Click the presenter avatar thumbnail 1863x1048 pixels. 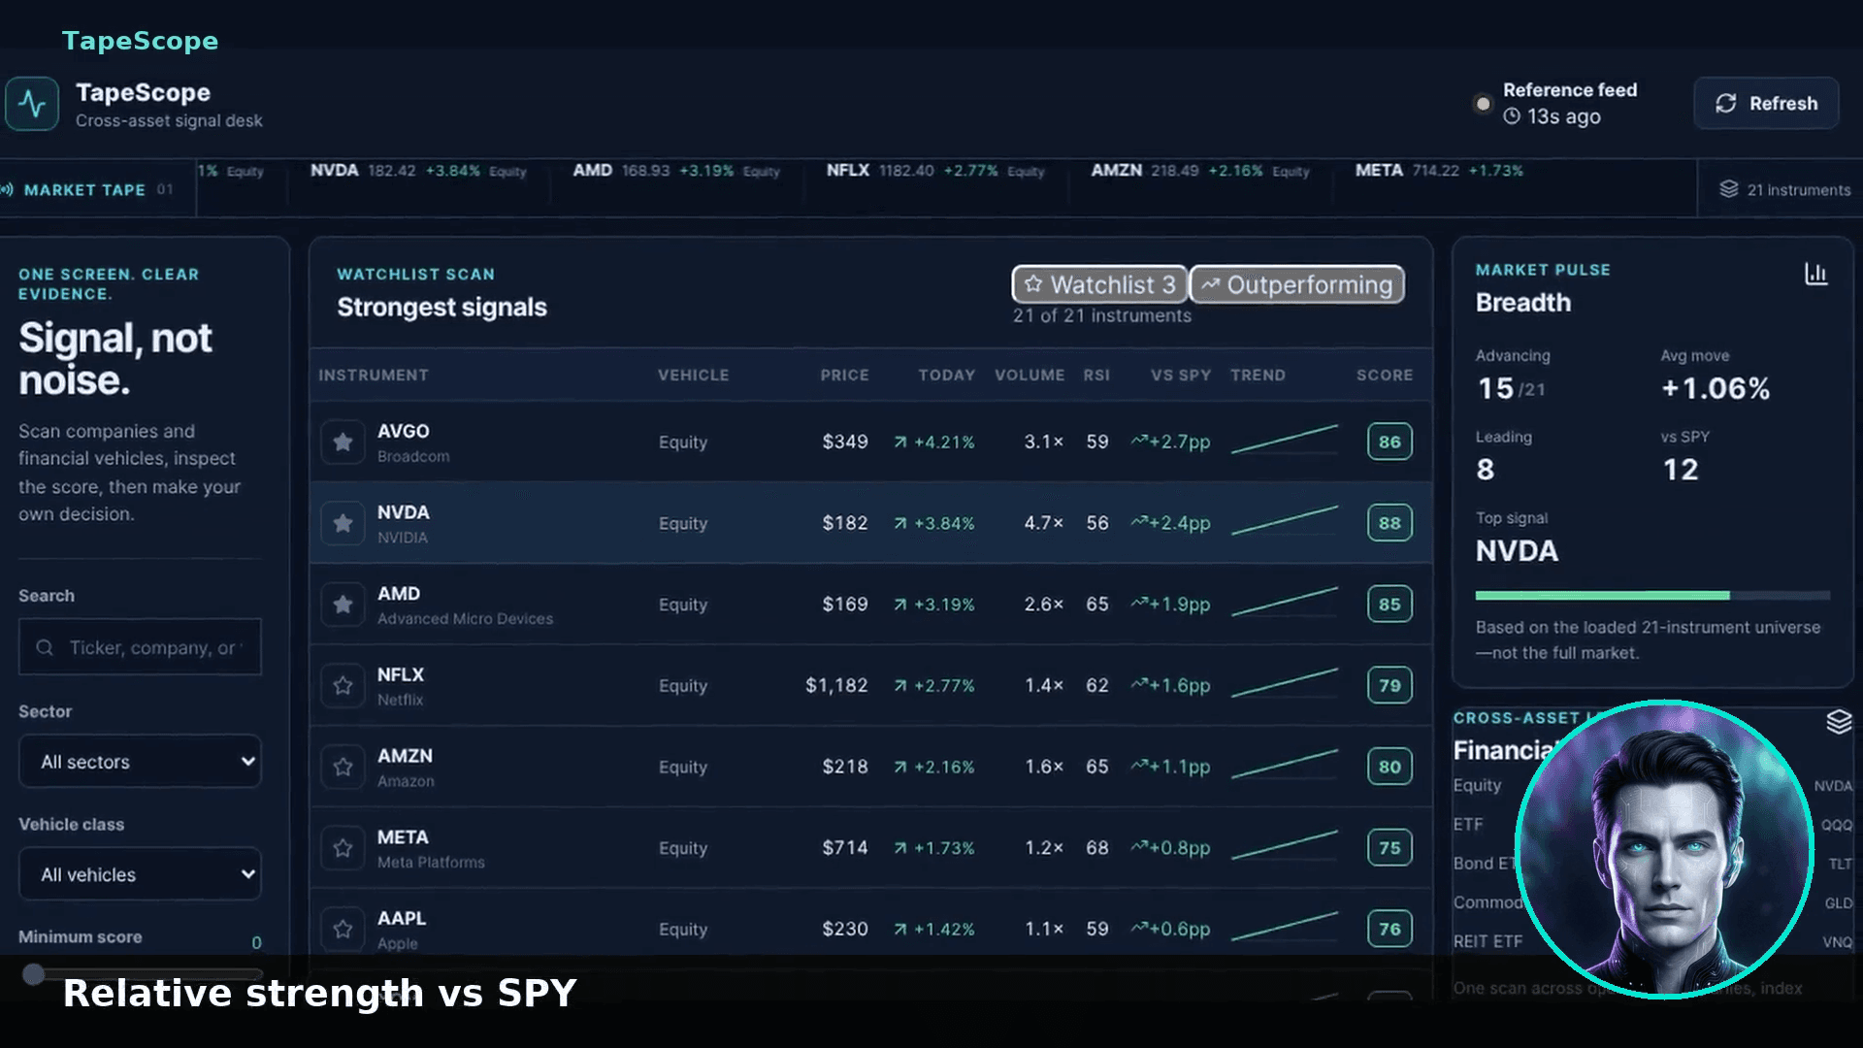pyautogui.click(x=1664, y=849)
